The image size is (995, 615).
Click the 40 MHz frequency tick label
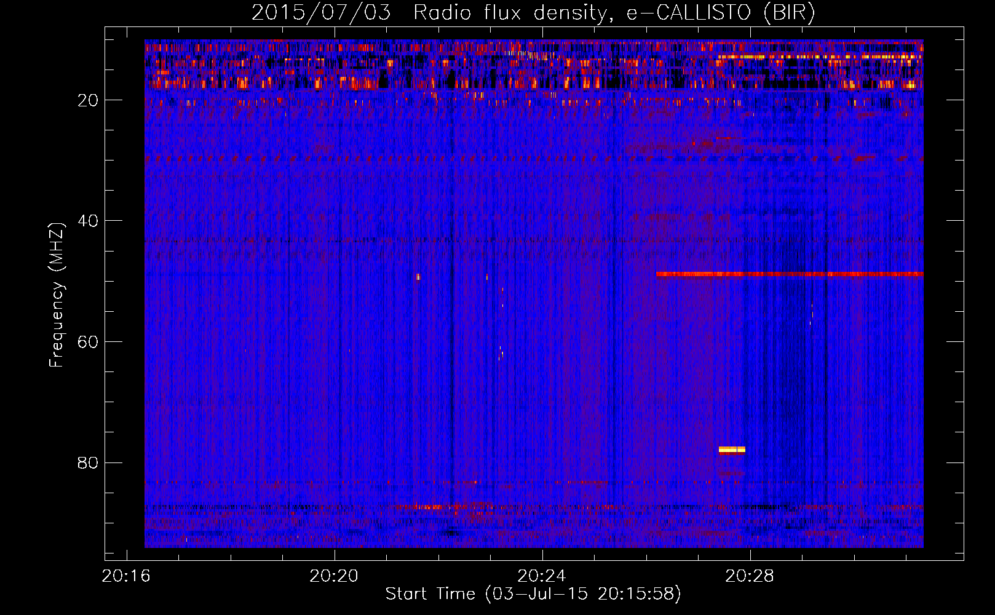tap(89, 221)
